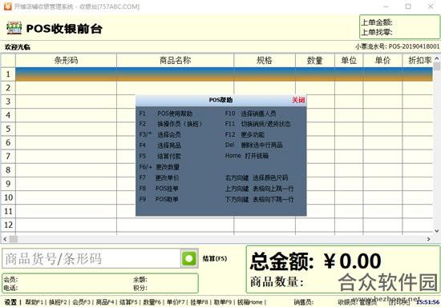Click the horizontal scrollbar thumb
Viewport: 441px width, 307px height.
tap(14, 239)
